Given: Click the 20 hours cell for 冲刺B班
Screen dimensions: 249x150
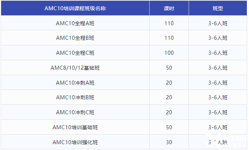Looking at the screenshot, I should 169,97.
